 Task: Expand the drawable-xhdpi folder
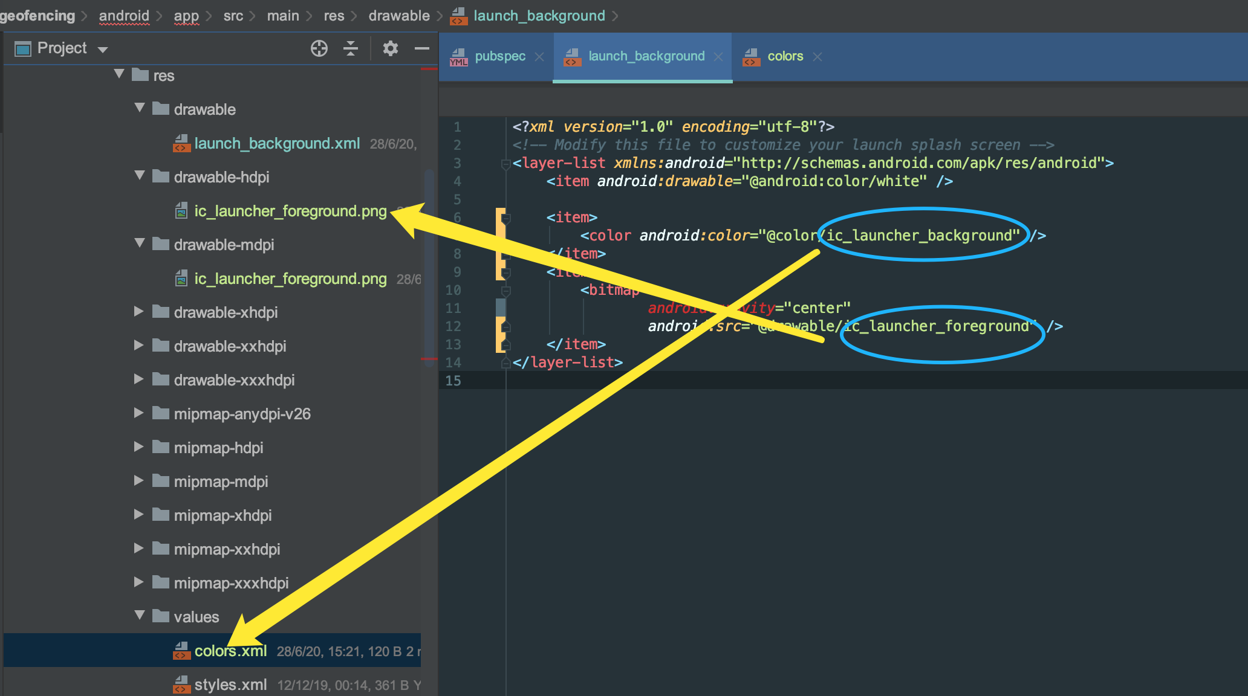[139, 311]
